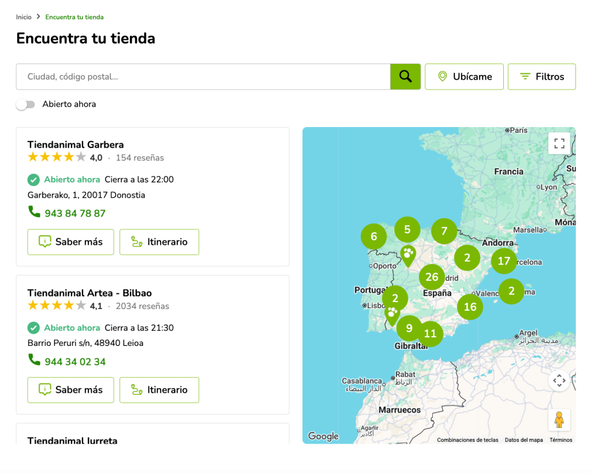
Task: Click the Google logo on map
Action: (x=323, y=436)
